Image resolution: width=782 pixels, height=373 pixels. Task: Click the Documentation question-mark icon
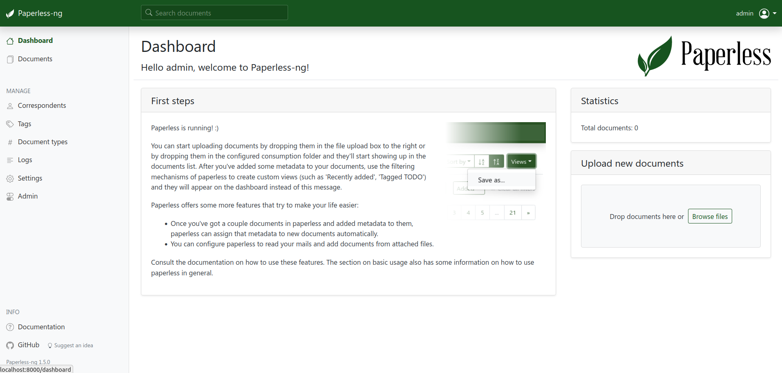click(10, 327)
